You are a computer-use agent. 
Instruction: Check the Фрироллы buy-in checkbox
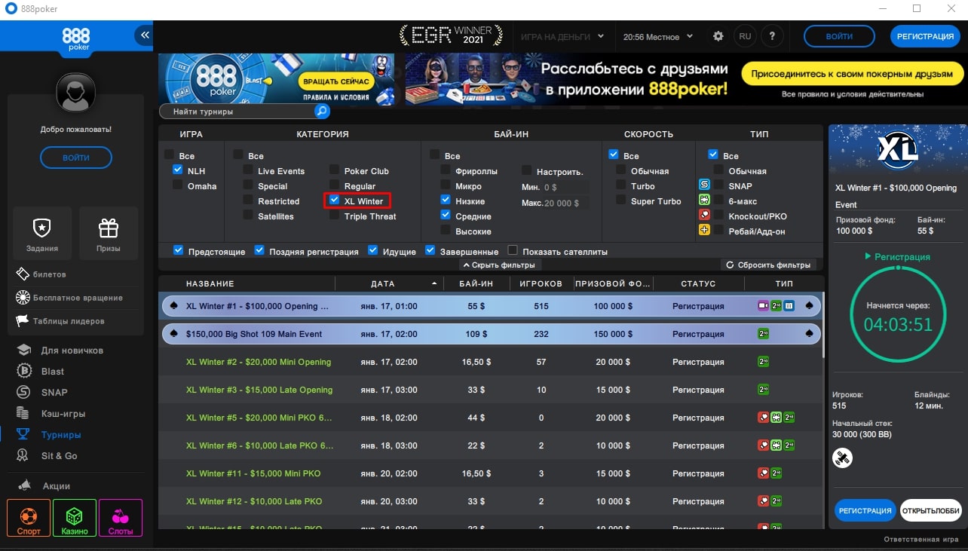[446, 170]
